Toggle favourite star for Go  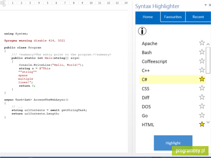(x=202, y=115)
